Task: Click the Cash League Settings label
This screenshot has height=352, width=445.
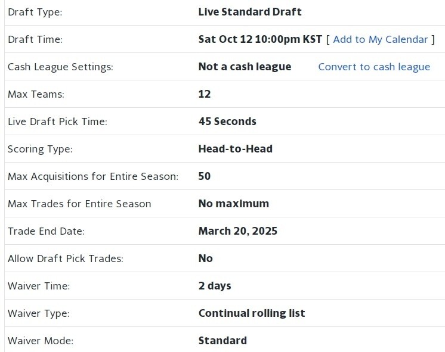Action: coord(60,67)
